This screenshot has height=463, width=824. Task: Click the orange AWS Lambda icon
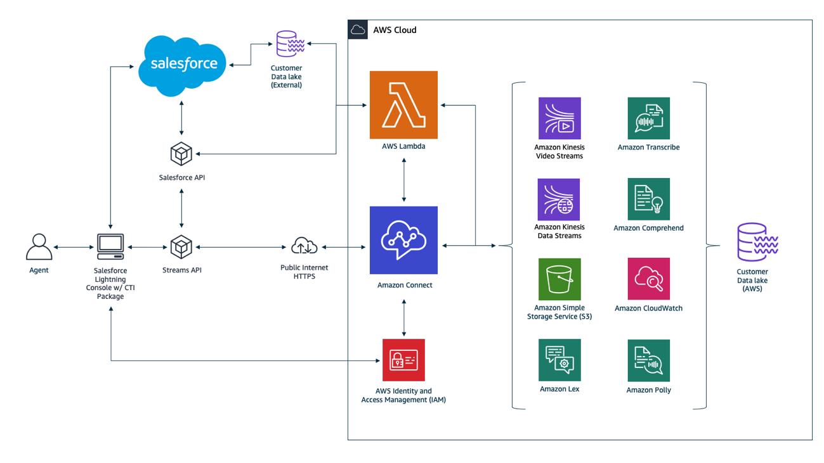(x=403, y=105)
